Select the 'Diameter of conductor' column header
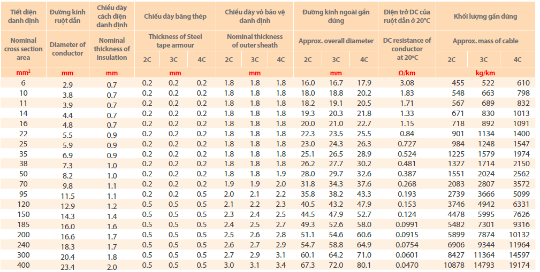Viewport: 540px width, 272px height. click(67, 49)
